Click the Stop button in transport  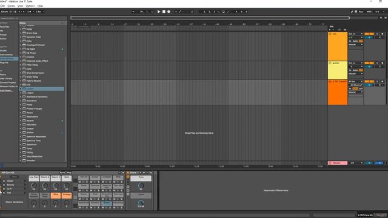point(164,12)
